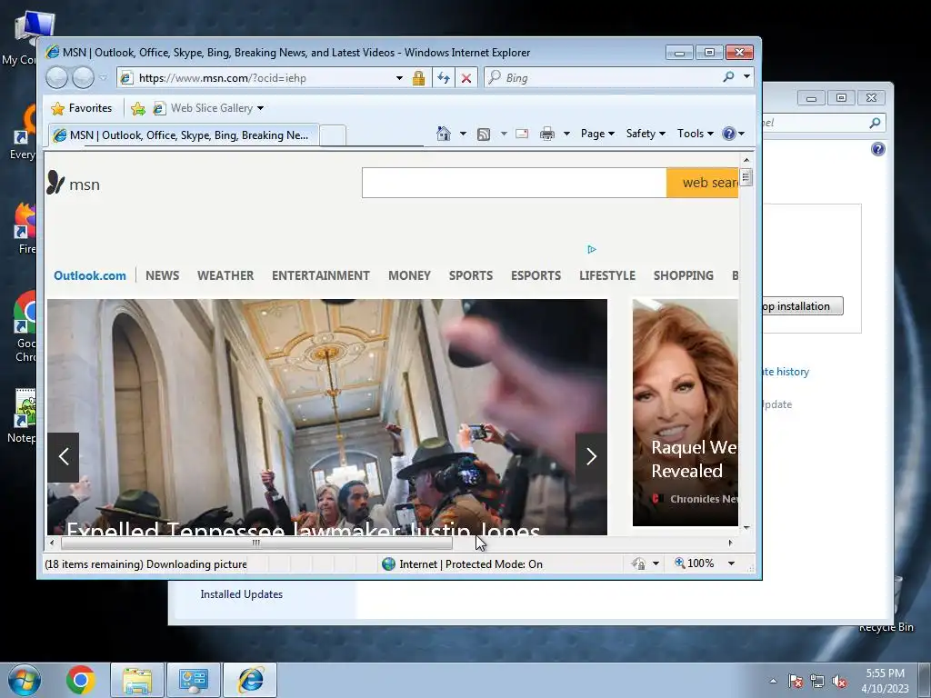Open the LIFESTYLE section
The height and width of the screenshot is (698, 931).
[x=606, y=275]
